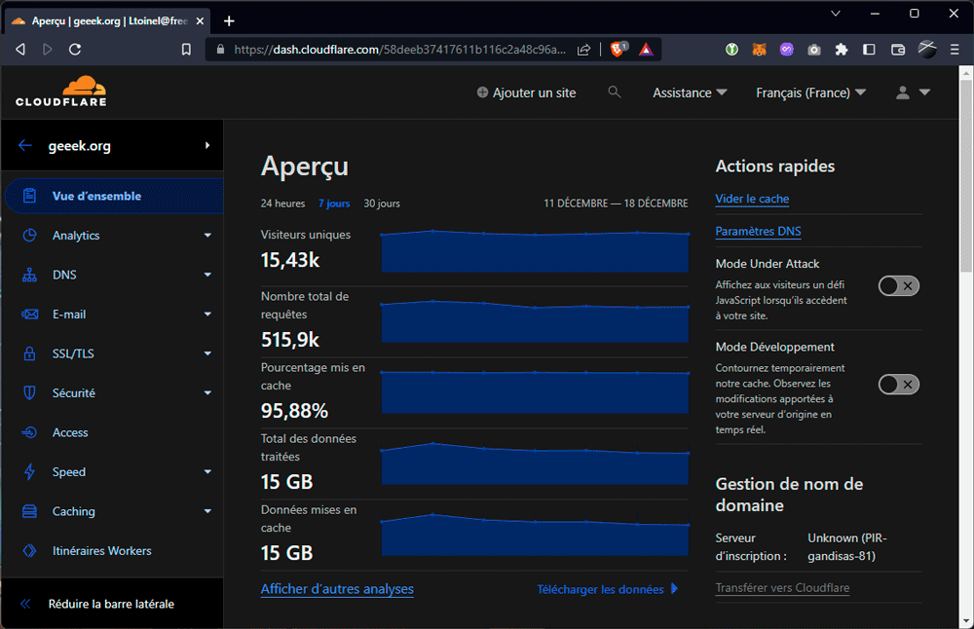Click the Pourcentage mis en cache chart
The image size is (974, 629).
pyautogui.click(x=534, y=392)
